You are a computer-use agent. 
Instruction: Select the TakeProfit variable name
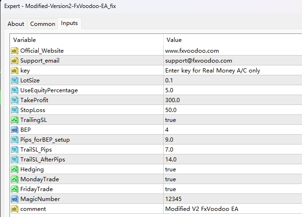pos(34,100)
